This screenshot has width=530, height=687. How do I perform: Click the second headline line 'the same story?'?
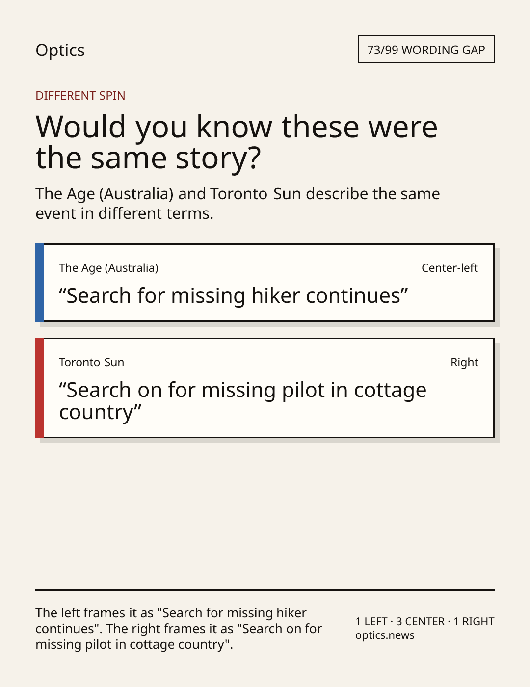point(148,159)
